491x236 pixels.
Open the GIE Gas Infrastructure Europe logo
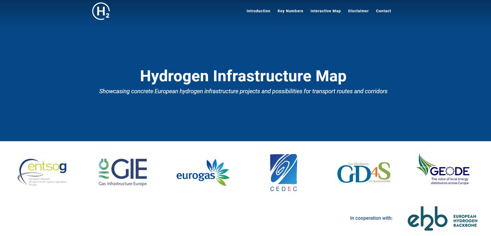coord(123,172)
